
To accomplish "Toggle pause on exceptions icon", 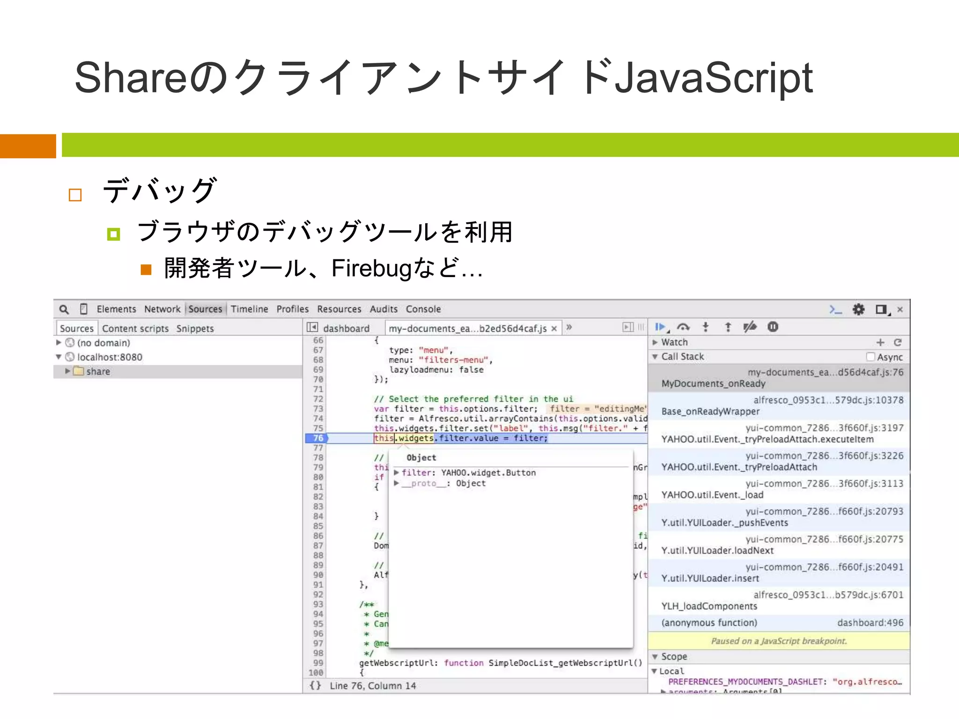I will pyautogui.click(x=773, y=327).
